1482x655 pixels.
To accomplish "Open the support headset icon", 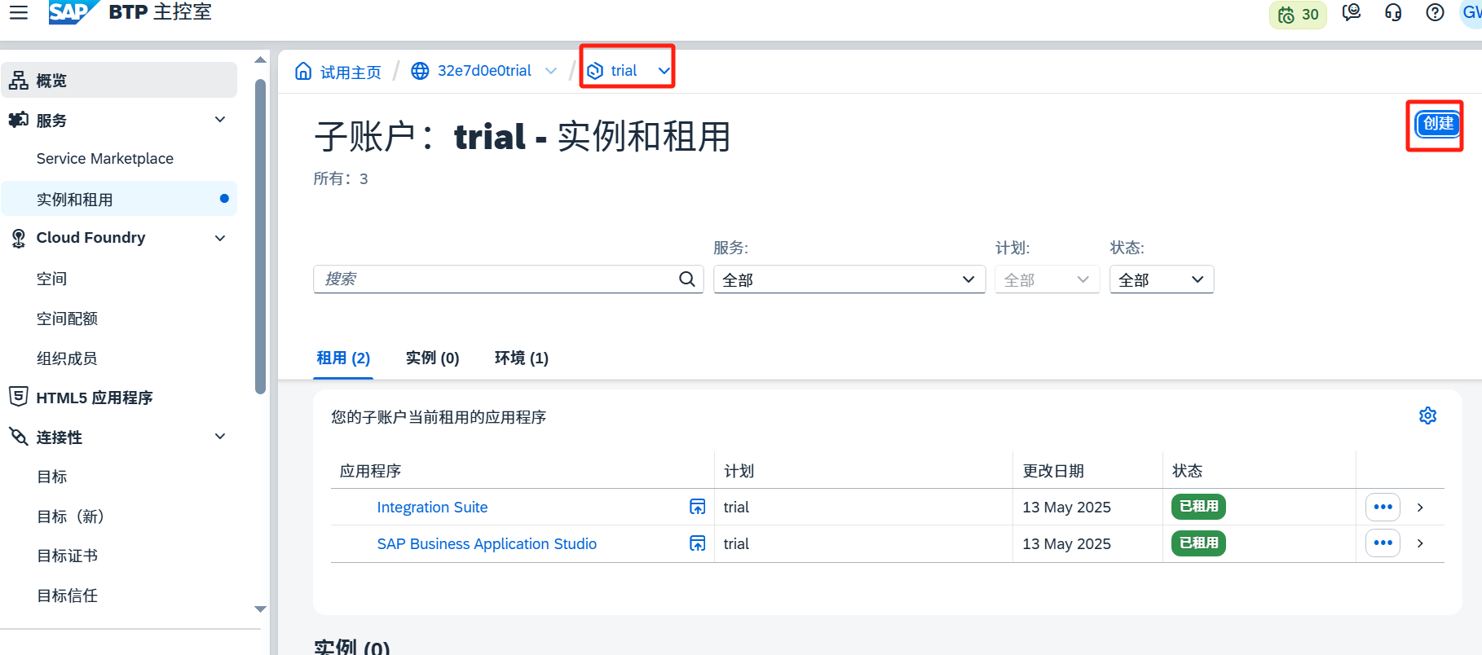I will click(1393, 13).
